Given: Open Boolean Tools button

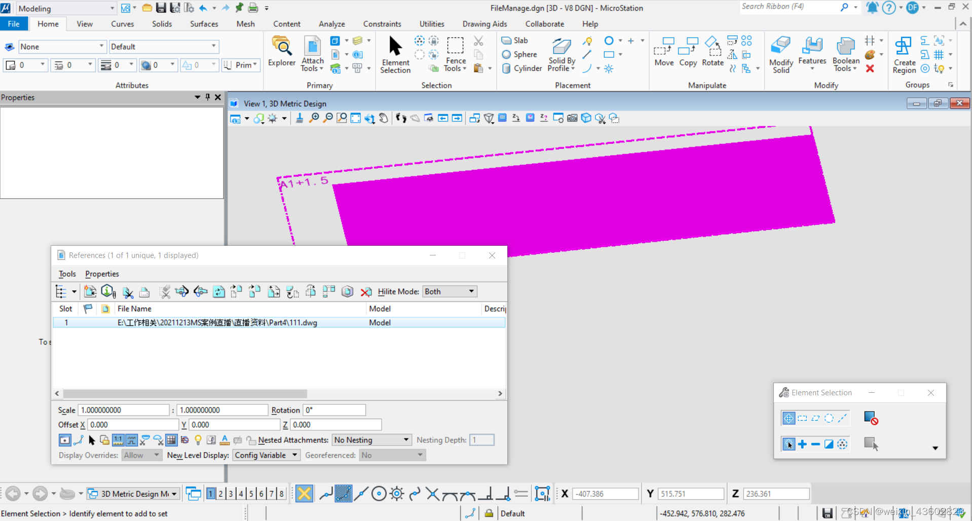Looking at the screenshot, I should click(846, 54).
